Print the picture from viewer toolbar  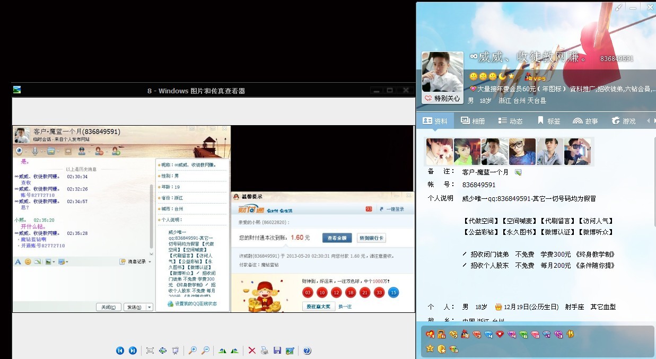coord(264,351)
